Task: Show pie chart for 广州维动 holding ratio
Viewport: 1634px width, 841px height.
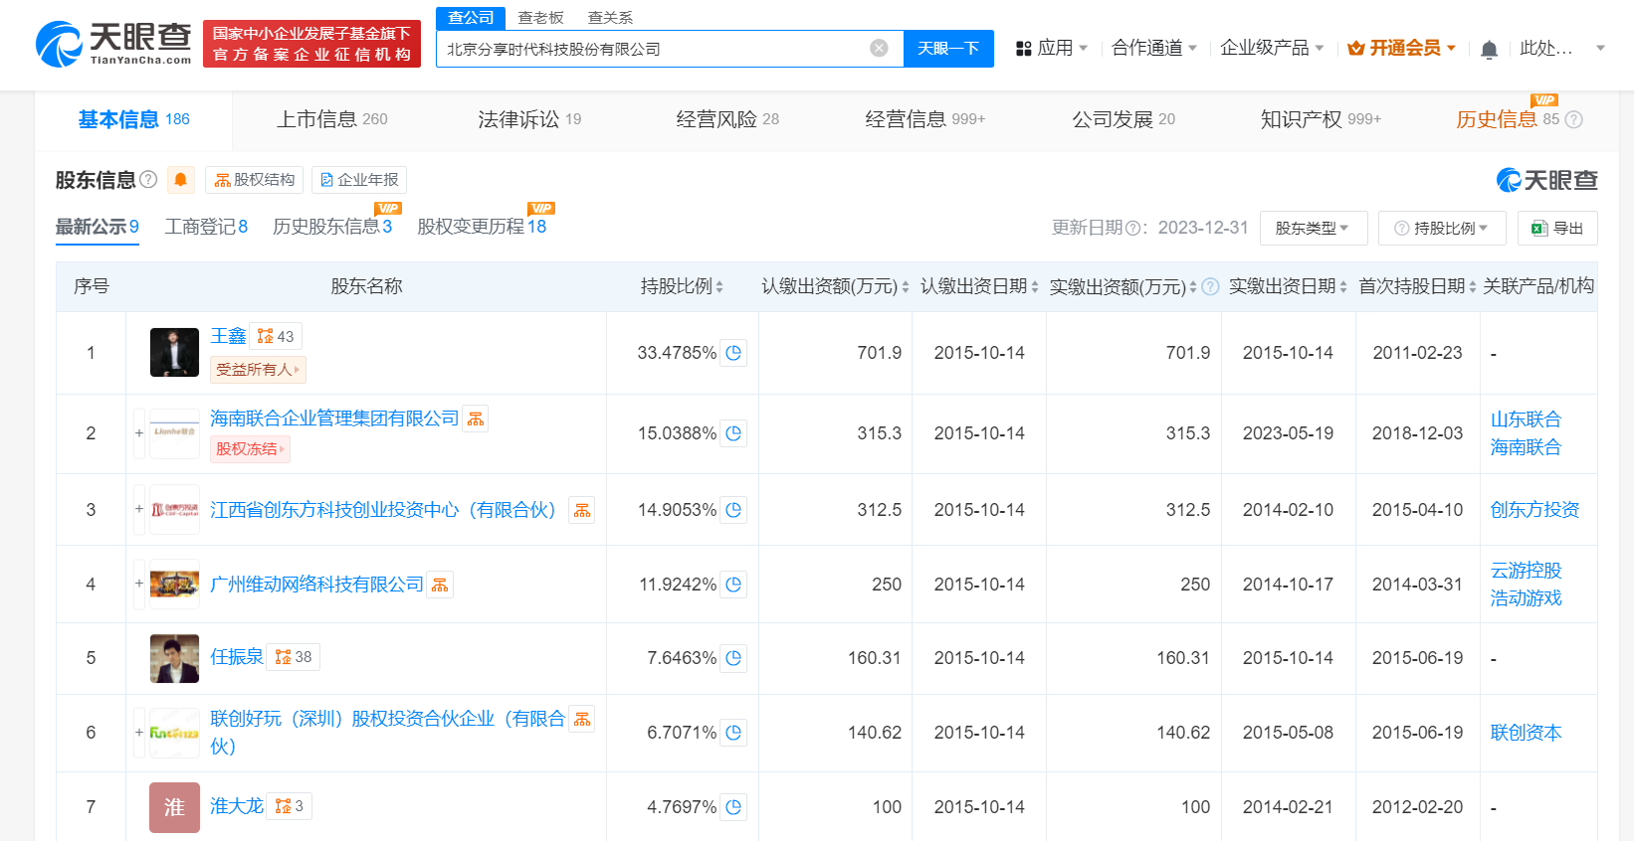Action: [x=733, y=585]
